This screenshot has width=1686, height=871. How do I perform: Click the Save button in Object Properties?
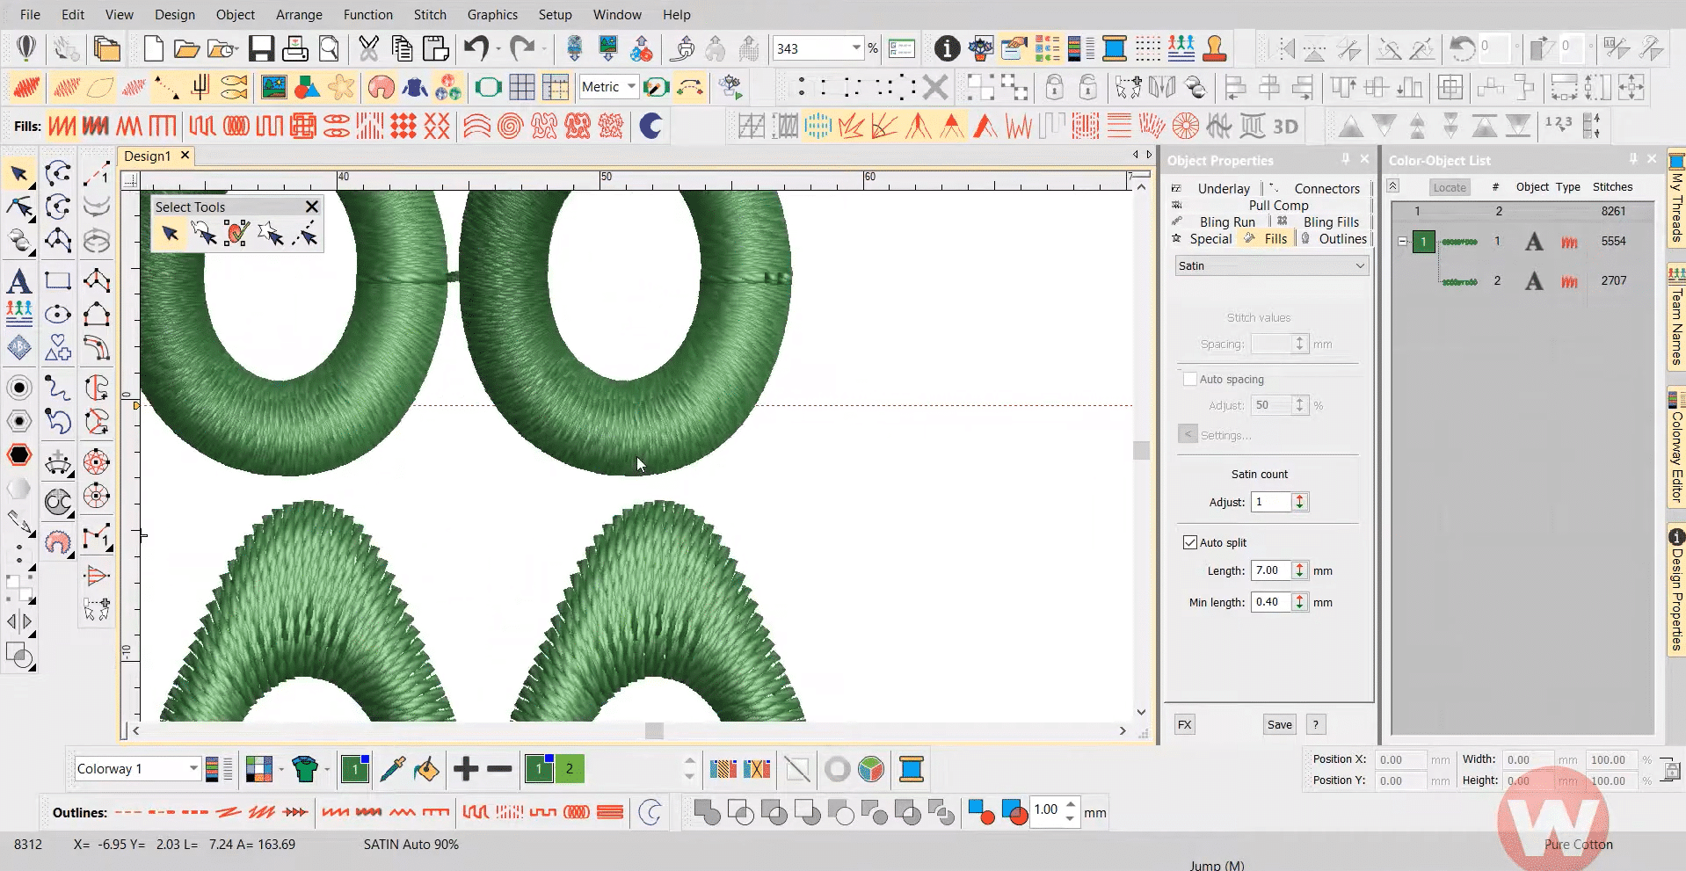point(1279,724)
